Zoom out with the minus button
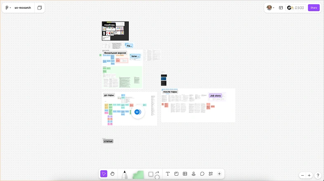324x181 pixels. [303, 175]
